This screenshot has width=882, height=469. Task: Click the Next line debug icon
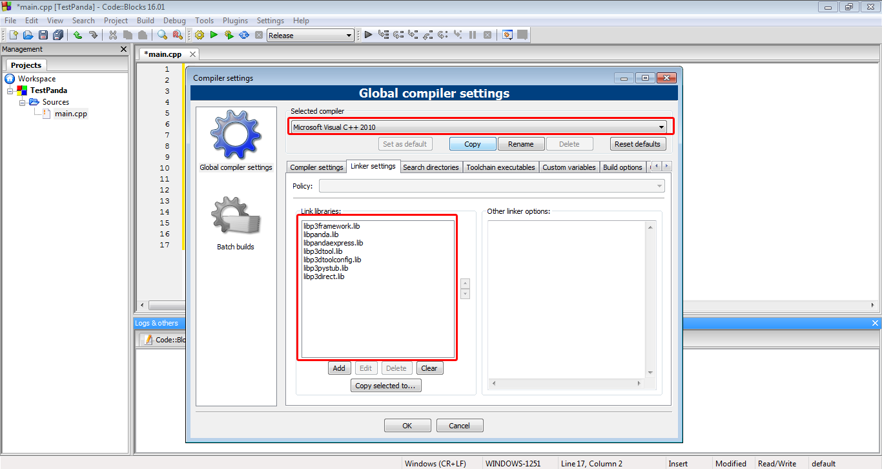(x=398, y=35)
